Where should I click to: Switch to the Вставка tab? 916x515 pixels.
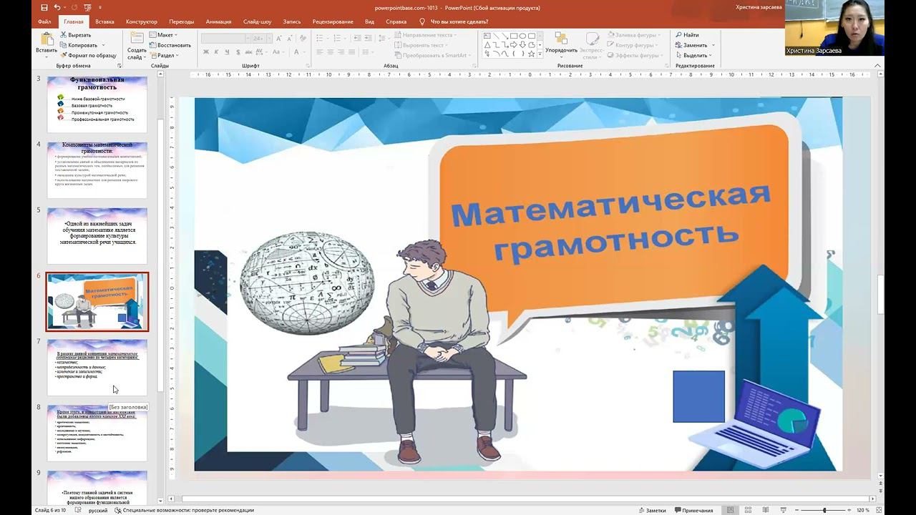click(104, 21)
